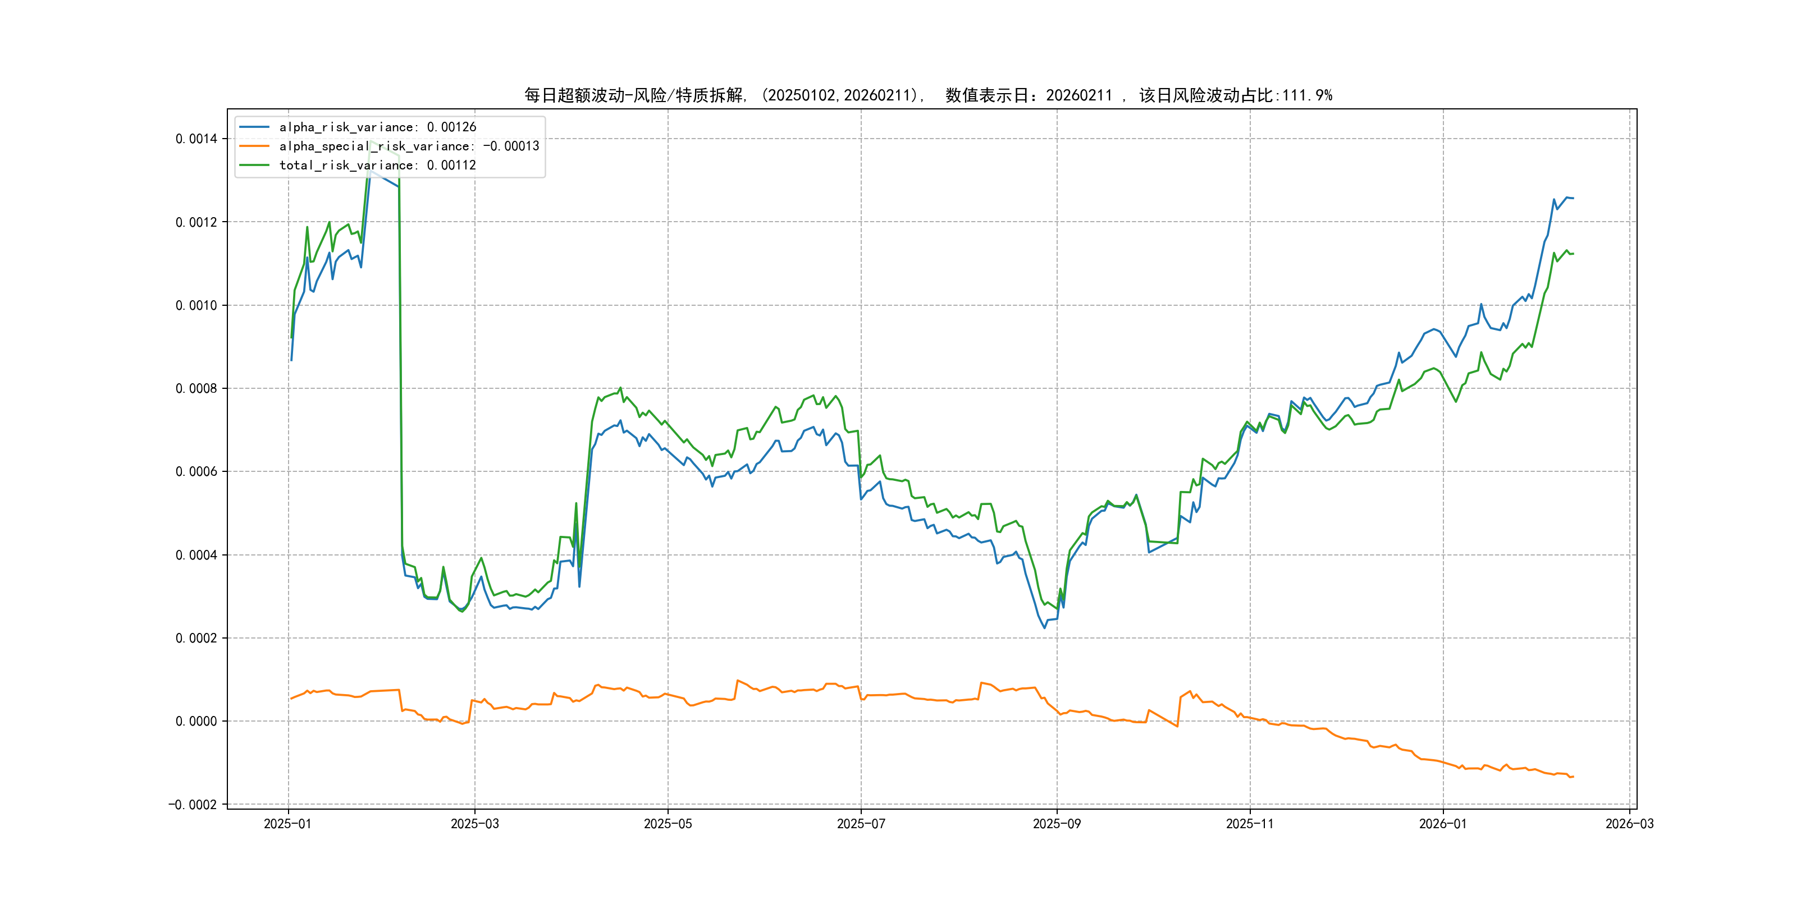Click the 2026-01 x-axis tick label
This screenshot has height=909, width=1819.
point(1443,824)
